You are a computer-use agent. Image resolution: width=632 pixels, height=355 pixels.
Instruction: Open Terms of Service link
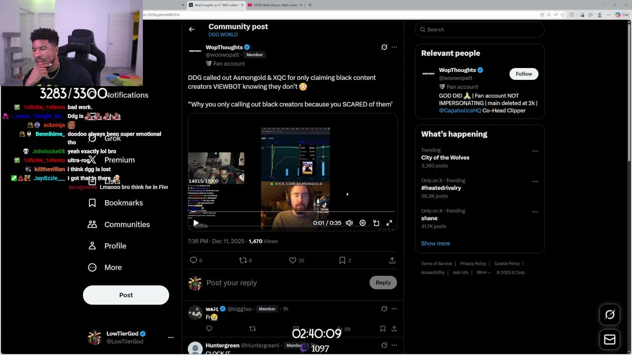click(x=436, y=264)
